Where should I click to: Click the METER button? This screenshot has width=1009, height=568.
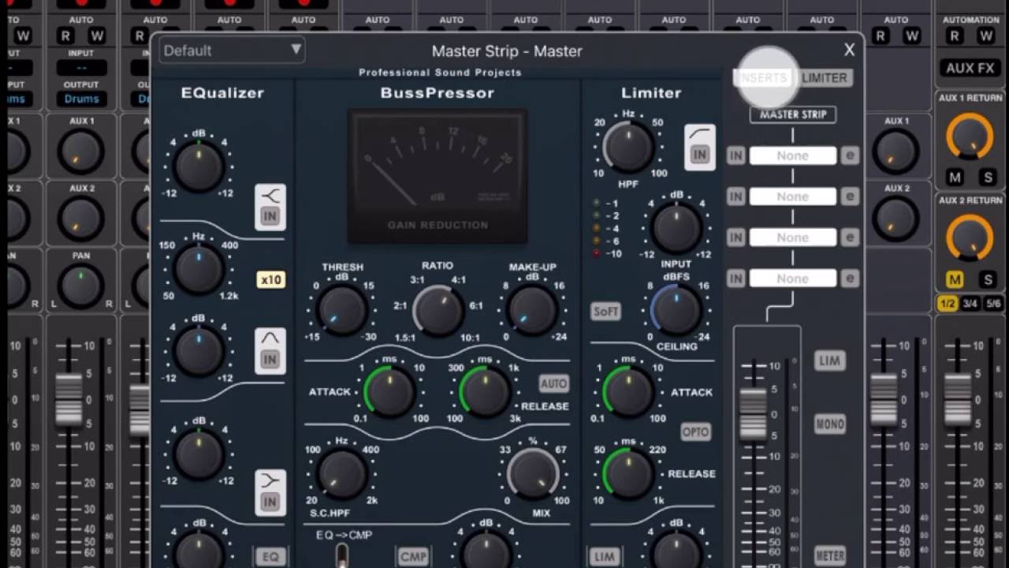pyautogui.click(x=829, y=555)
